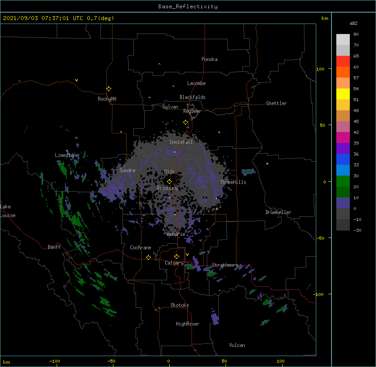Screen dimensions: 376x367
Task: Click the Olds city label
Action: tap(169, 172)
